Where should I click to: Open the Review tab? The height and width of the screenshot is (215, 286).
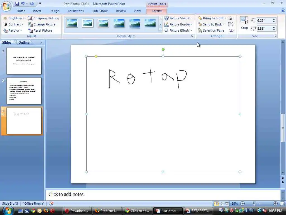(x=121, y=11)
